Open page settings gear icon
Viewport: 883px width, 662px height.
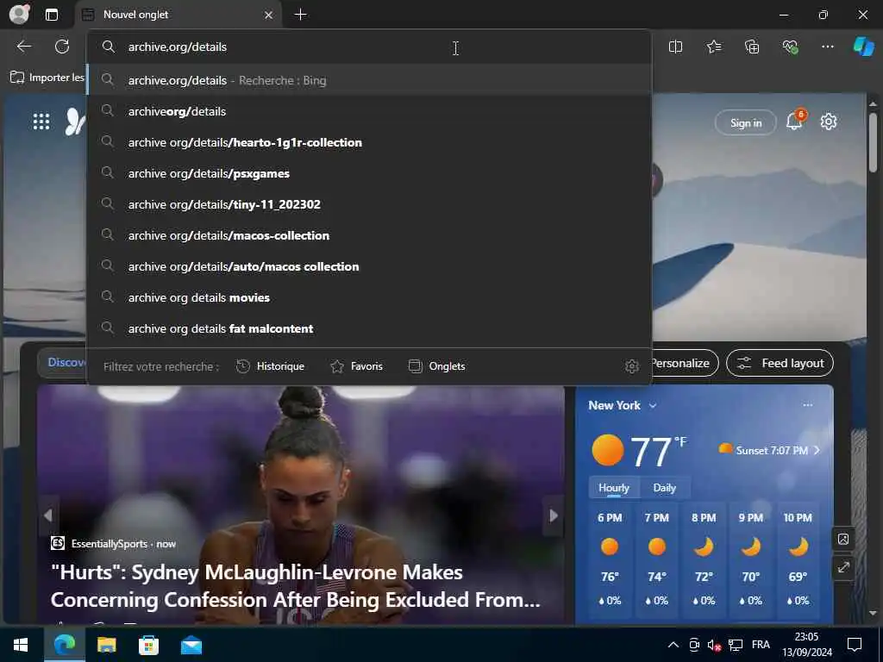(829, 122)
